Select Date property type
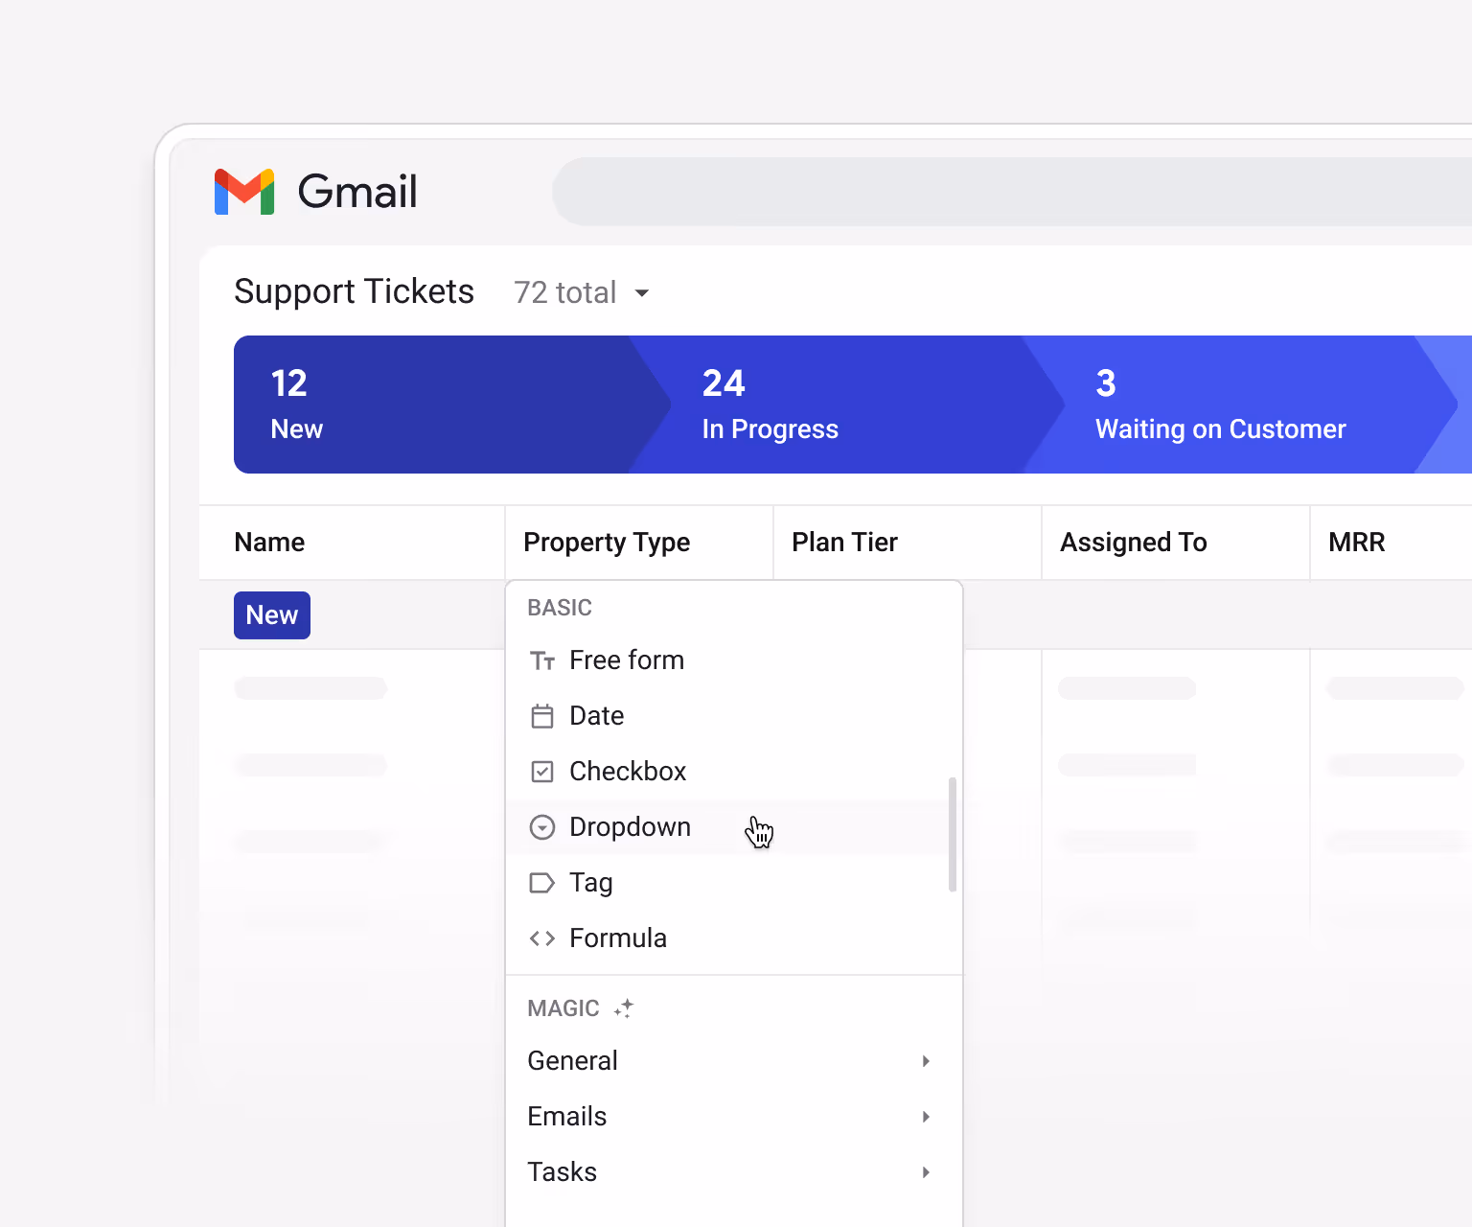Viewport: 1472px width, 1227px height. tap(734, 716)
